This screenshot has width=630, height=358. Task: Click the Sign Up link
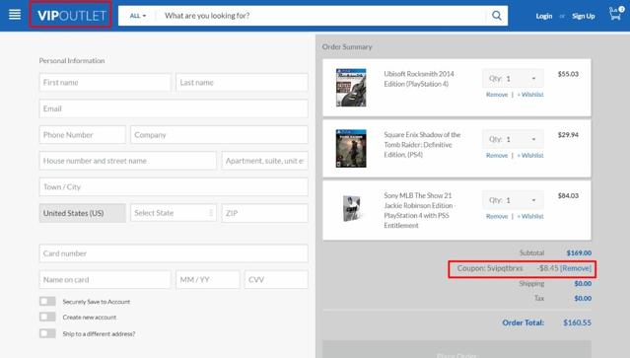(584, 16)
